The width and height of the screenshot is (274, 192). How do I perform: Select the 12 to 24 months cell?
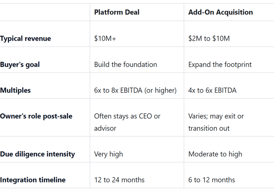tap(119, 180)
